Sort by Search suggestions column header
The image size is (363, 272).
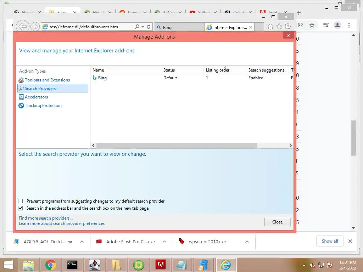[267, 70]
